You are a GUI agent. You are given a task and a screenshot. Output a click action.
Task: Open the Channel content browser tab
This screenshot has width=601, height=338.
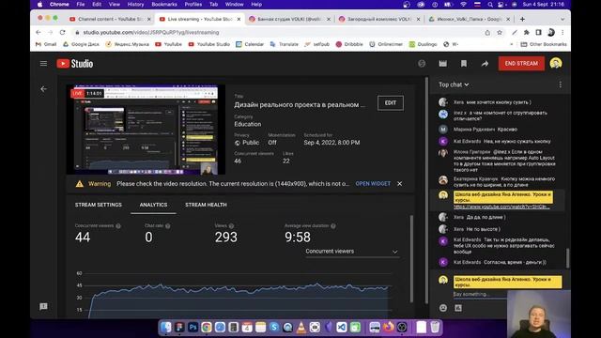(x=110, y=19)
